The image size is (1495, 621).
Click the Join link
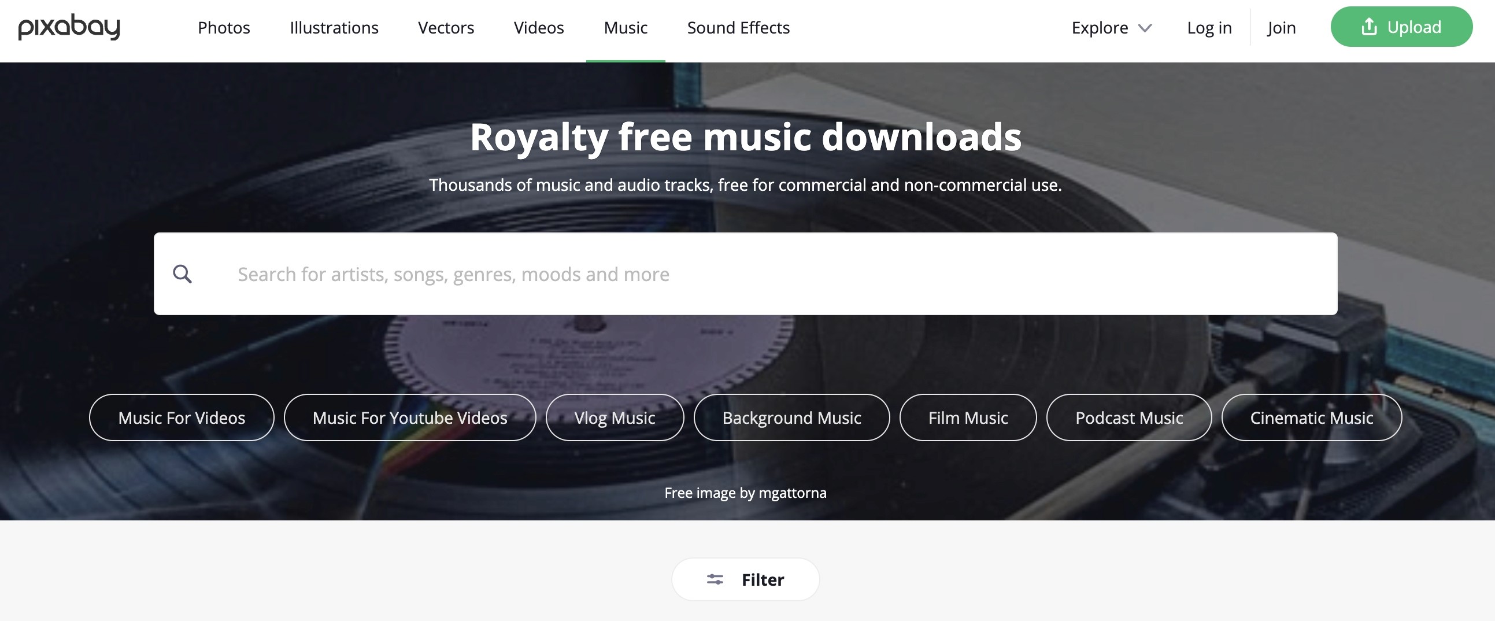pyautogui.click(x=1282, y=28)
